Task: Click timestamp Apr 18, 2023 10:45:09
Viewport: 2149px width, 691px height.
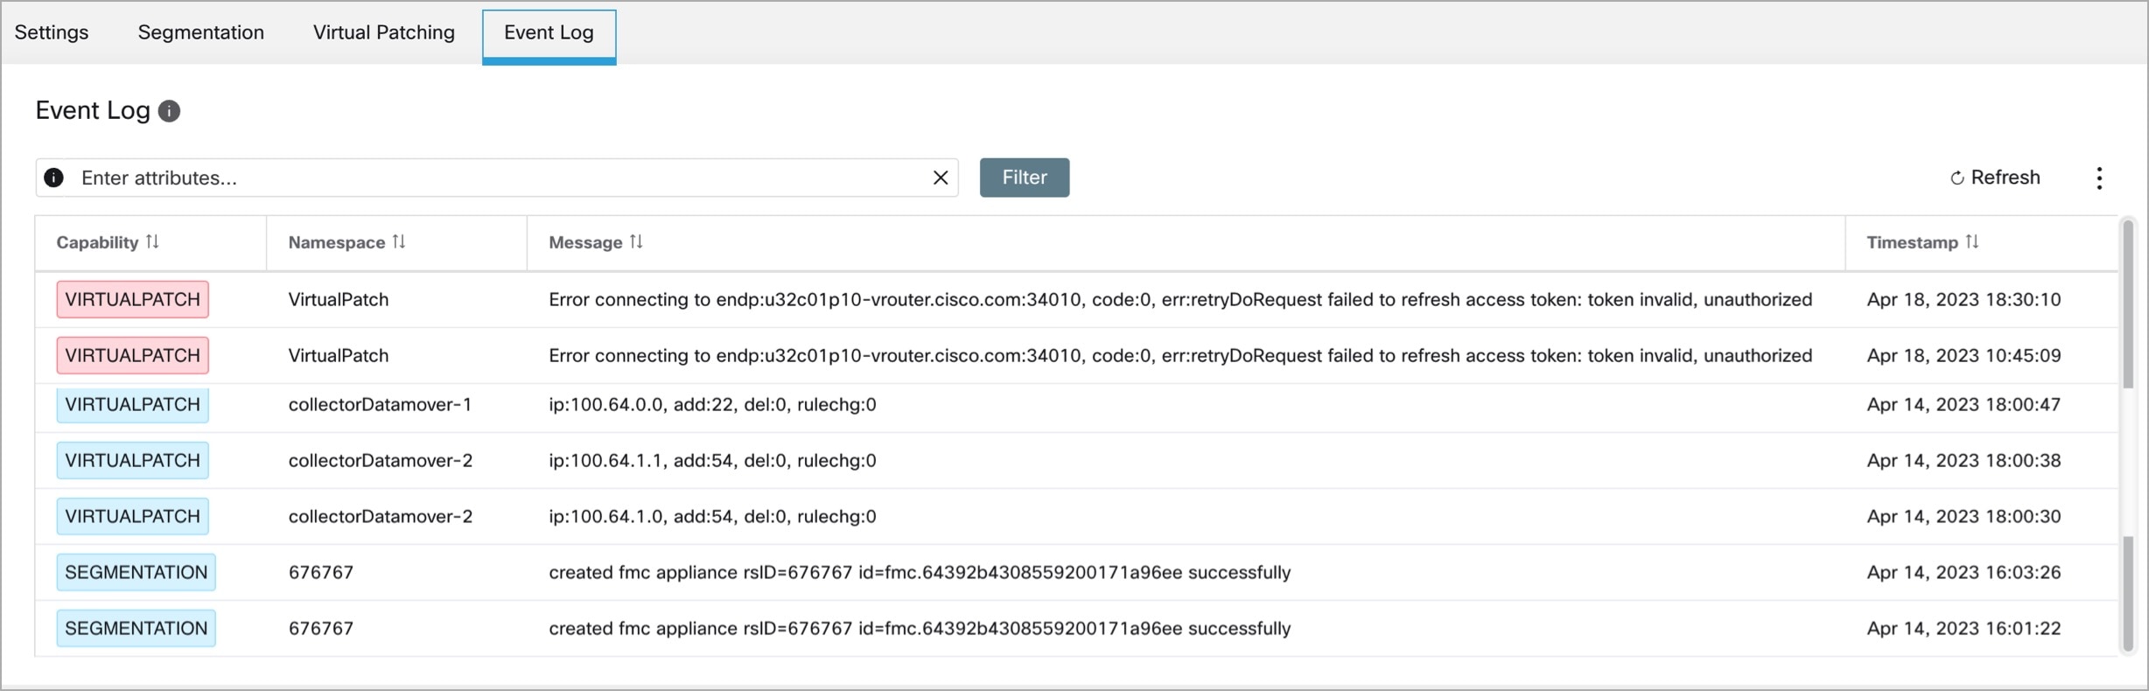Action: (x=1963, y=355)
